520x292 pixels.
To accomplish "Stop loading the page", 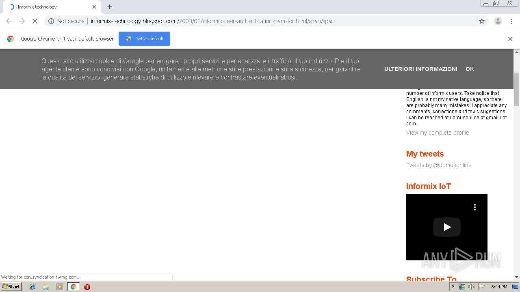I will click(x=35, y=21).
